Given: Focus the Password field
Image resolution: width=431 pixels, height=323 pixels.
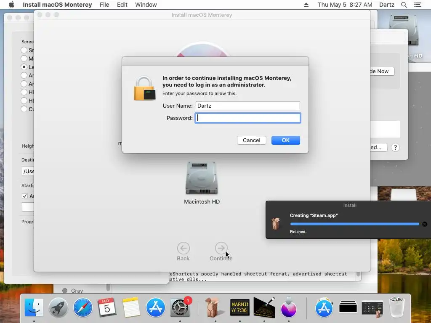Looking at the screenshot, I should pyautogui.click(x=247, y=118).
